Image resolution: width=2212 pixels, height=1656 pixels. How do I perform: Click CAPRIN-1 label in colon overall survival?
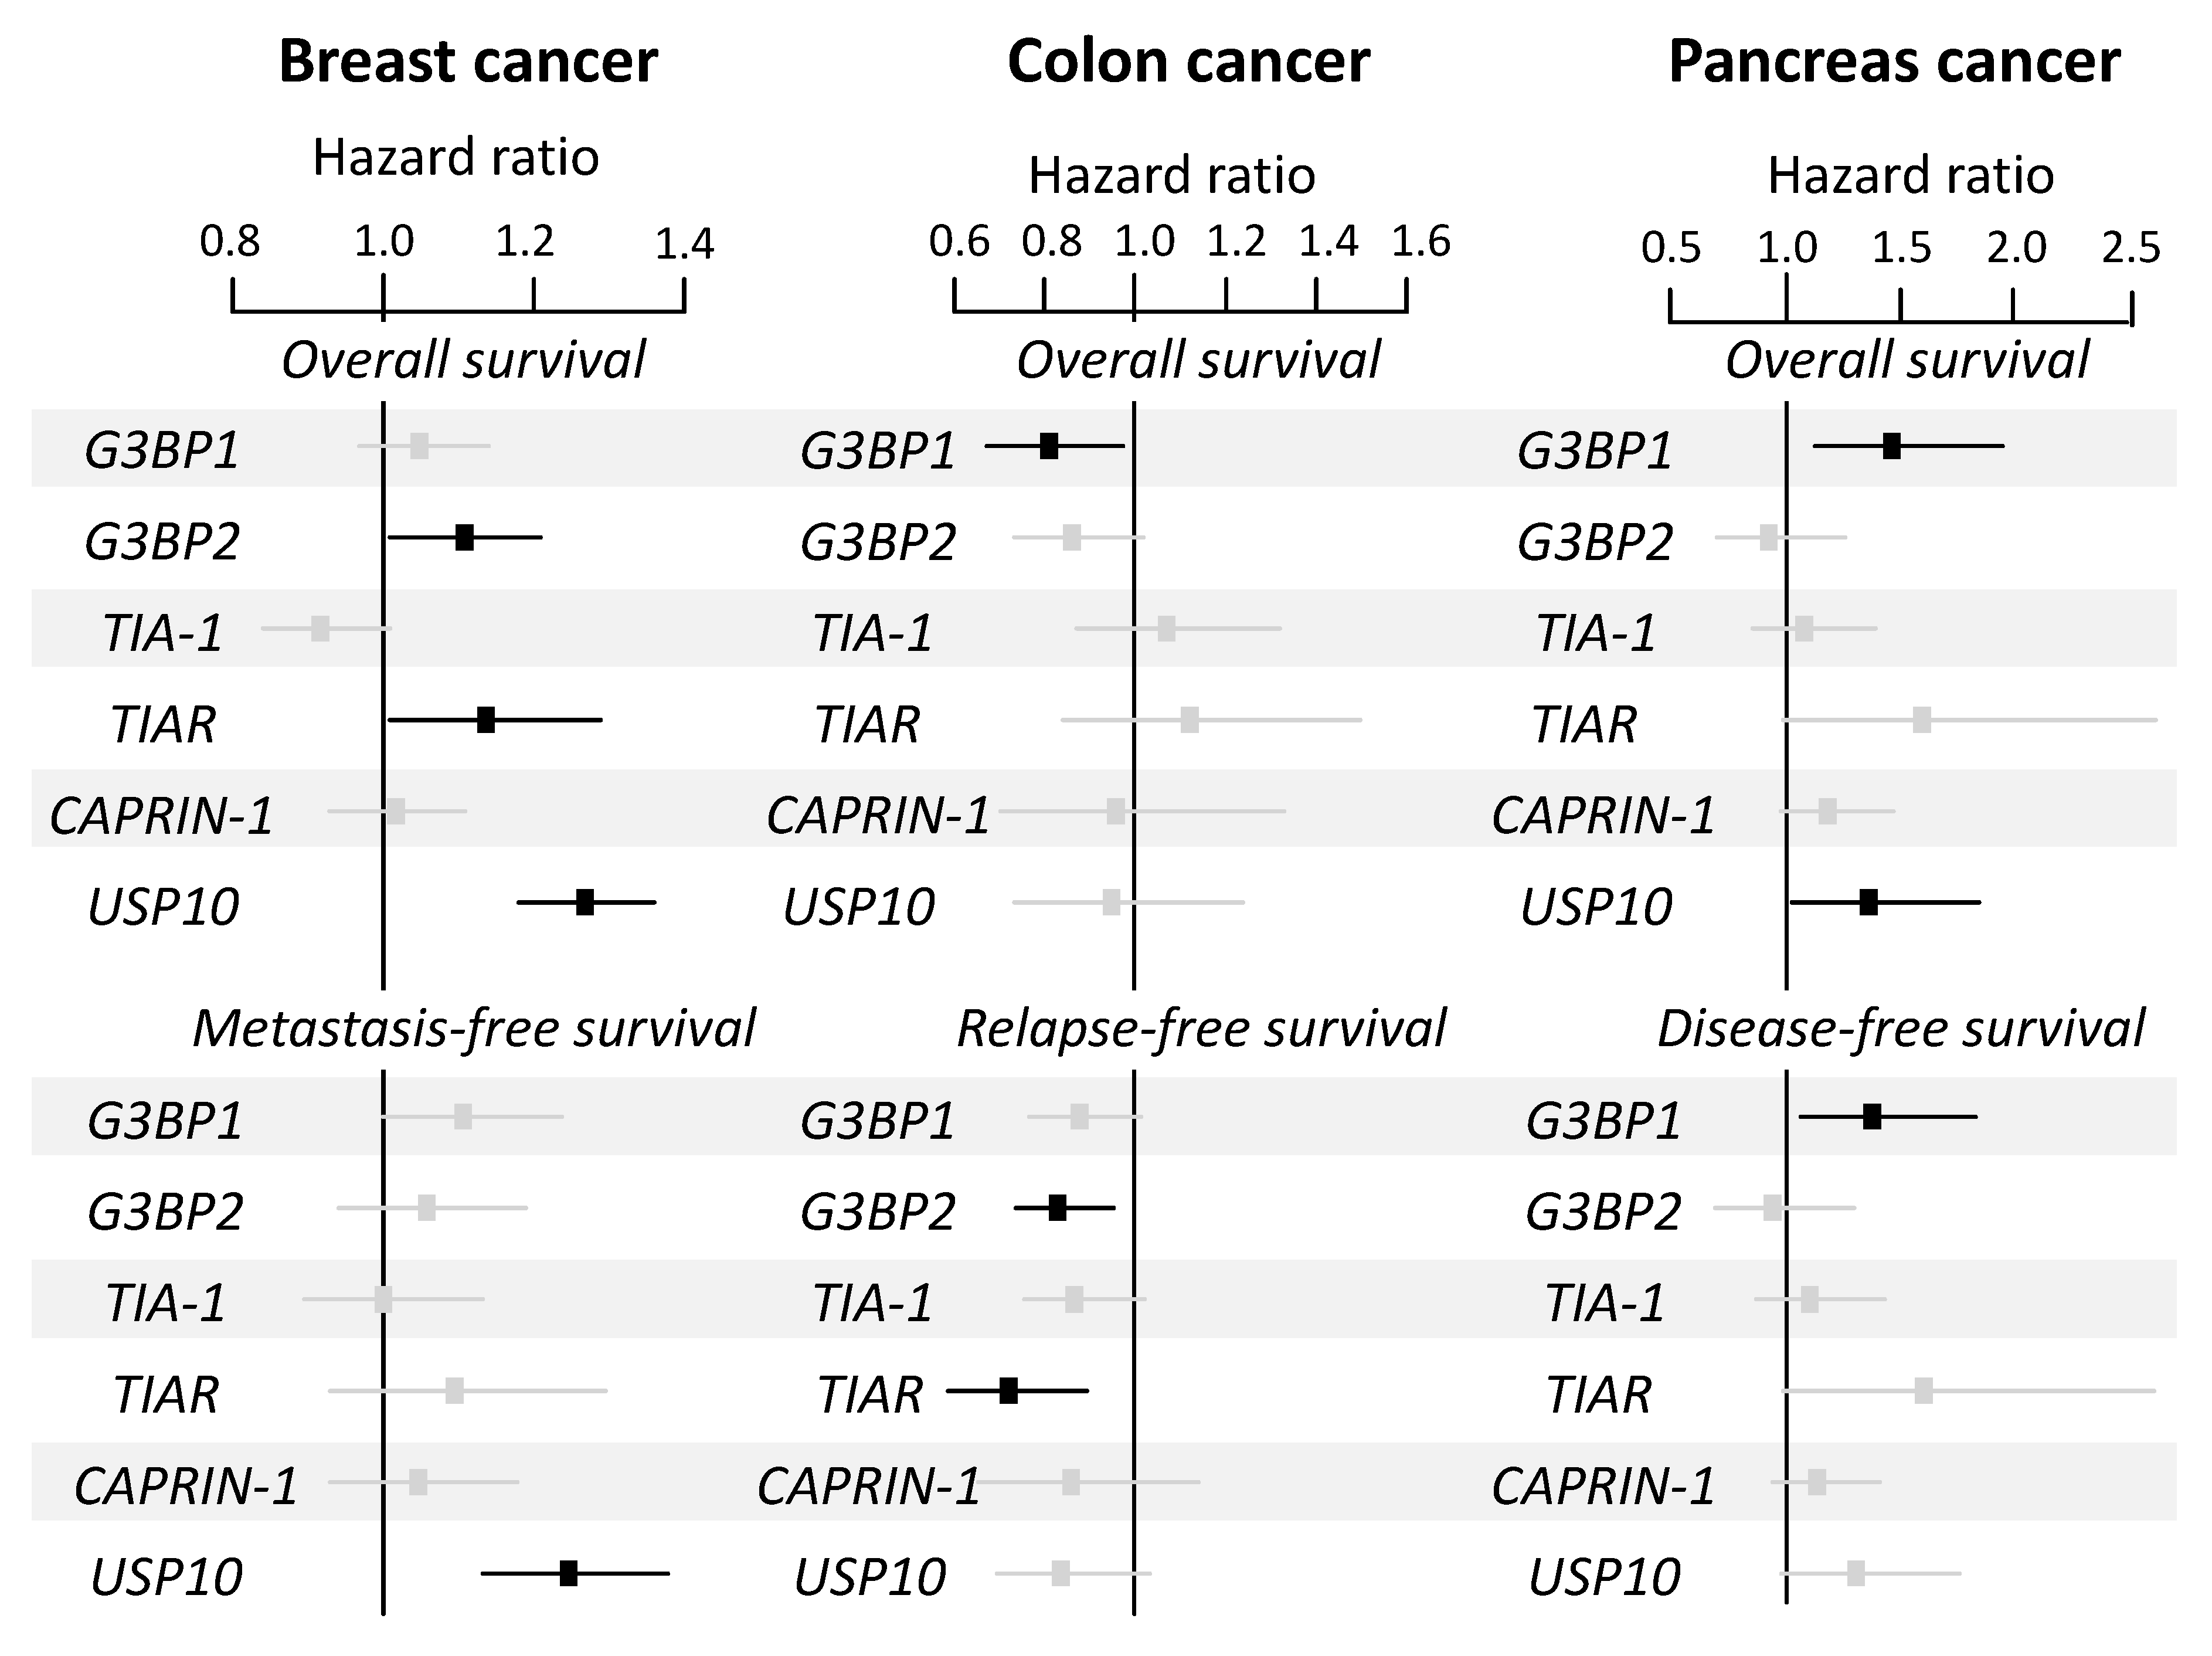[x=878, y=816]
